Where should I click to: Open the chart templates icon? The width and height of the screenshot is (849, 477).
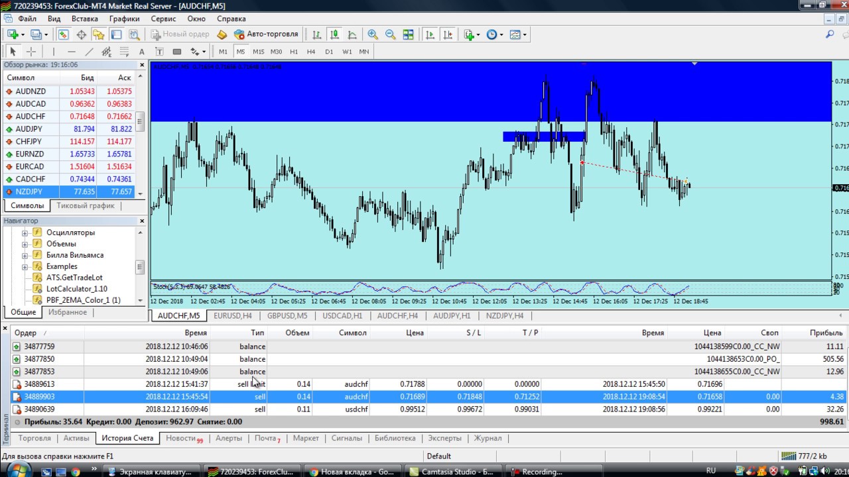(515, 34)
